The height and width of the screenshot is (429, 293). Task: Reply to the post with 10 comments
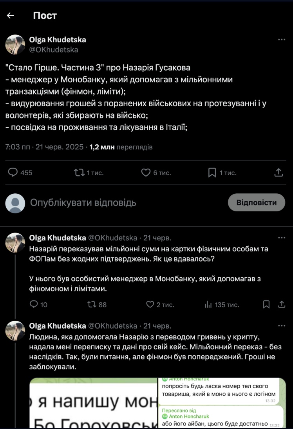(x=34, y=304)
